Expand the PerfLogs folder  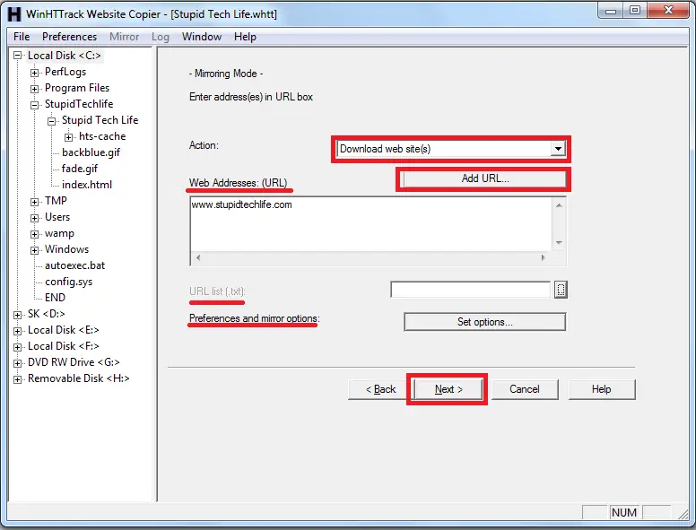[x=34, y=73]
